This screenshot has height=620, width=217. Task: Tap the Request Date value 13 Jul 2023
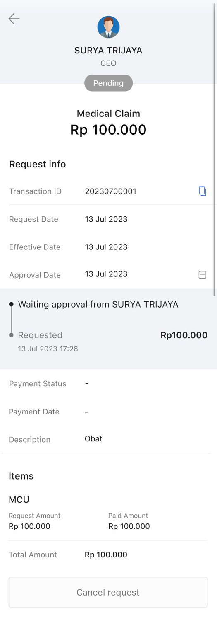point(106,219)
